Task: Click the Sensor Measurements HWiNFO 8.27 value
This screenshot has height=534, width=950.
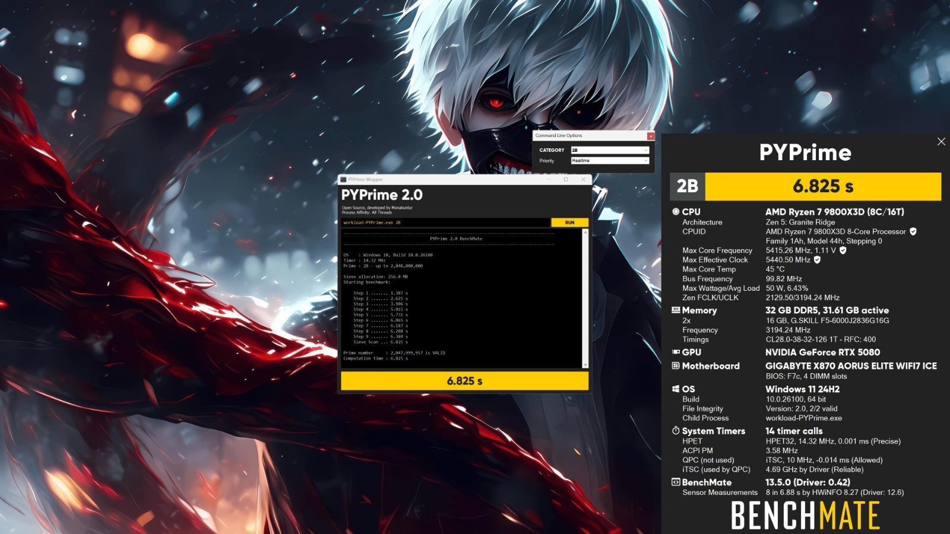Action: coord(835,492)
